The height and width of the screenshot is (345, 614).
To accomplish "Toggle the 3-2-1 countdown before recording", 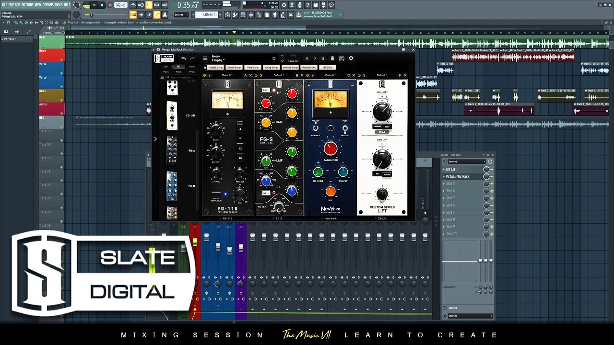I will [x=148, y=5].
